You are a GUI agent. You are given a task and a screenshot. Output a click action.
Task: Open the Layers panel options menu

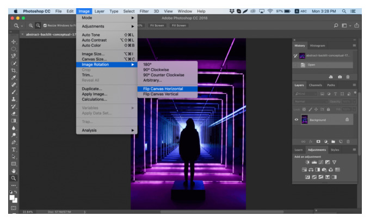click(x=354, y=85)
